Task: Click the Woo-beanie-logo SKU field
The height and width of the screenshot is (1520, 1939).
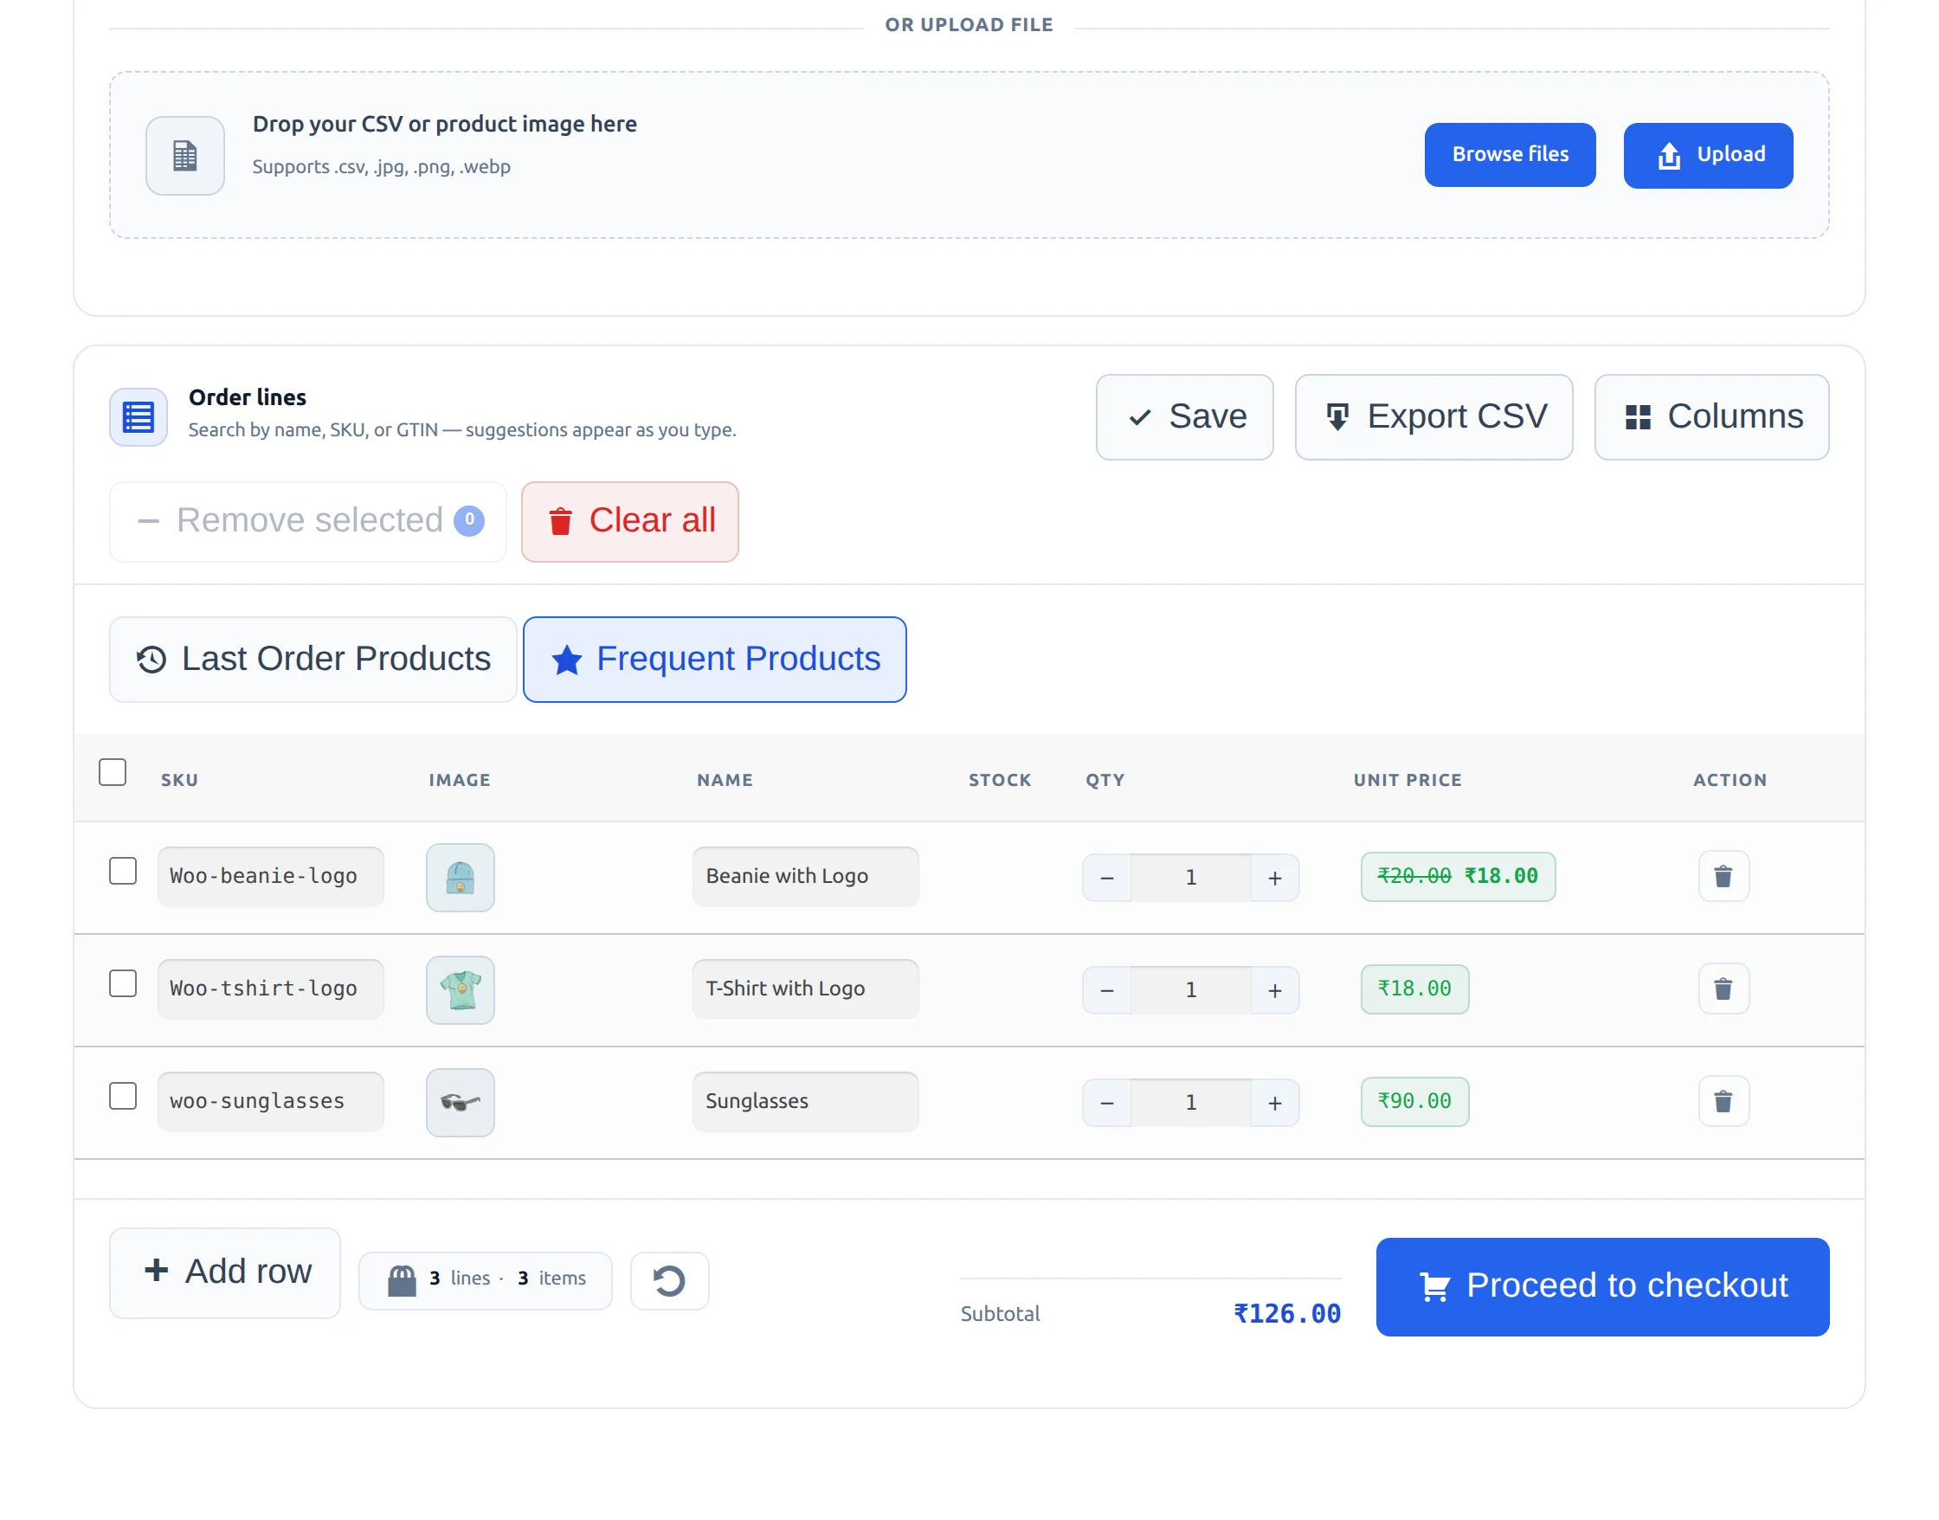Action: 271,876
